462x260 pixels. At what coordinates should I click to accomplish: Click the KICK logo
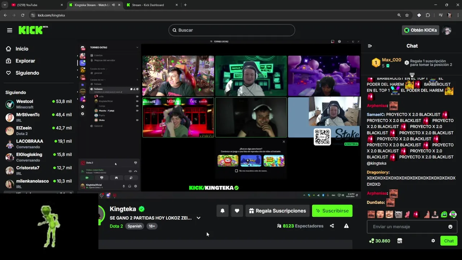(33, 30)
